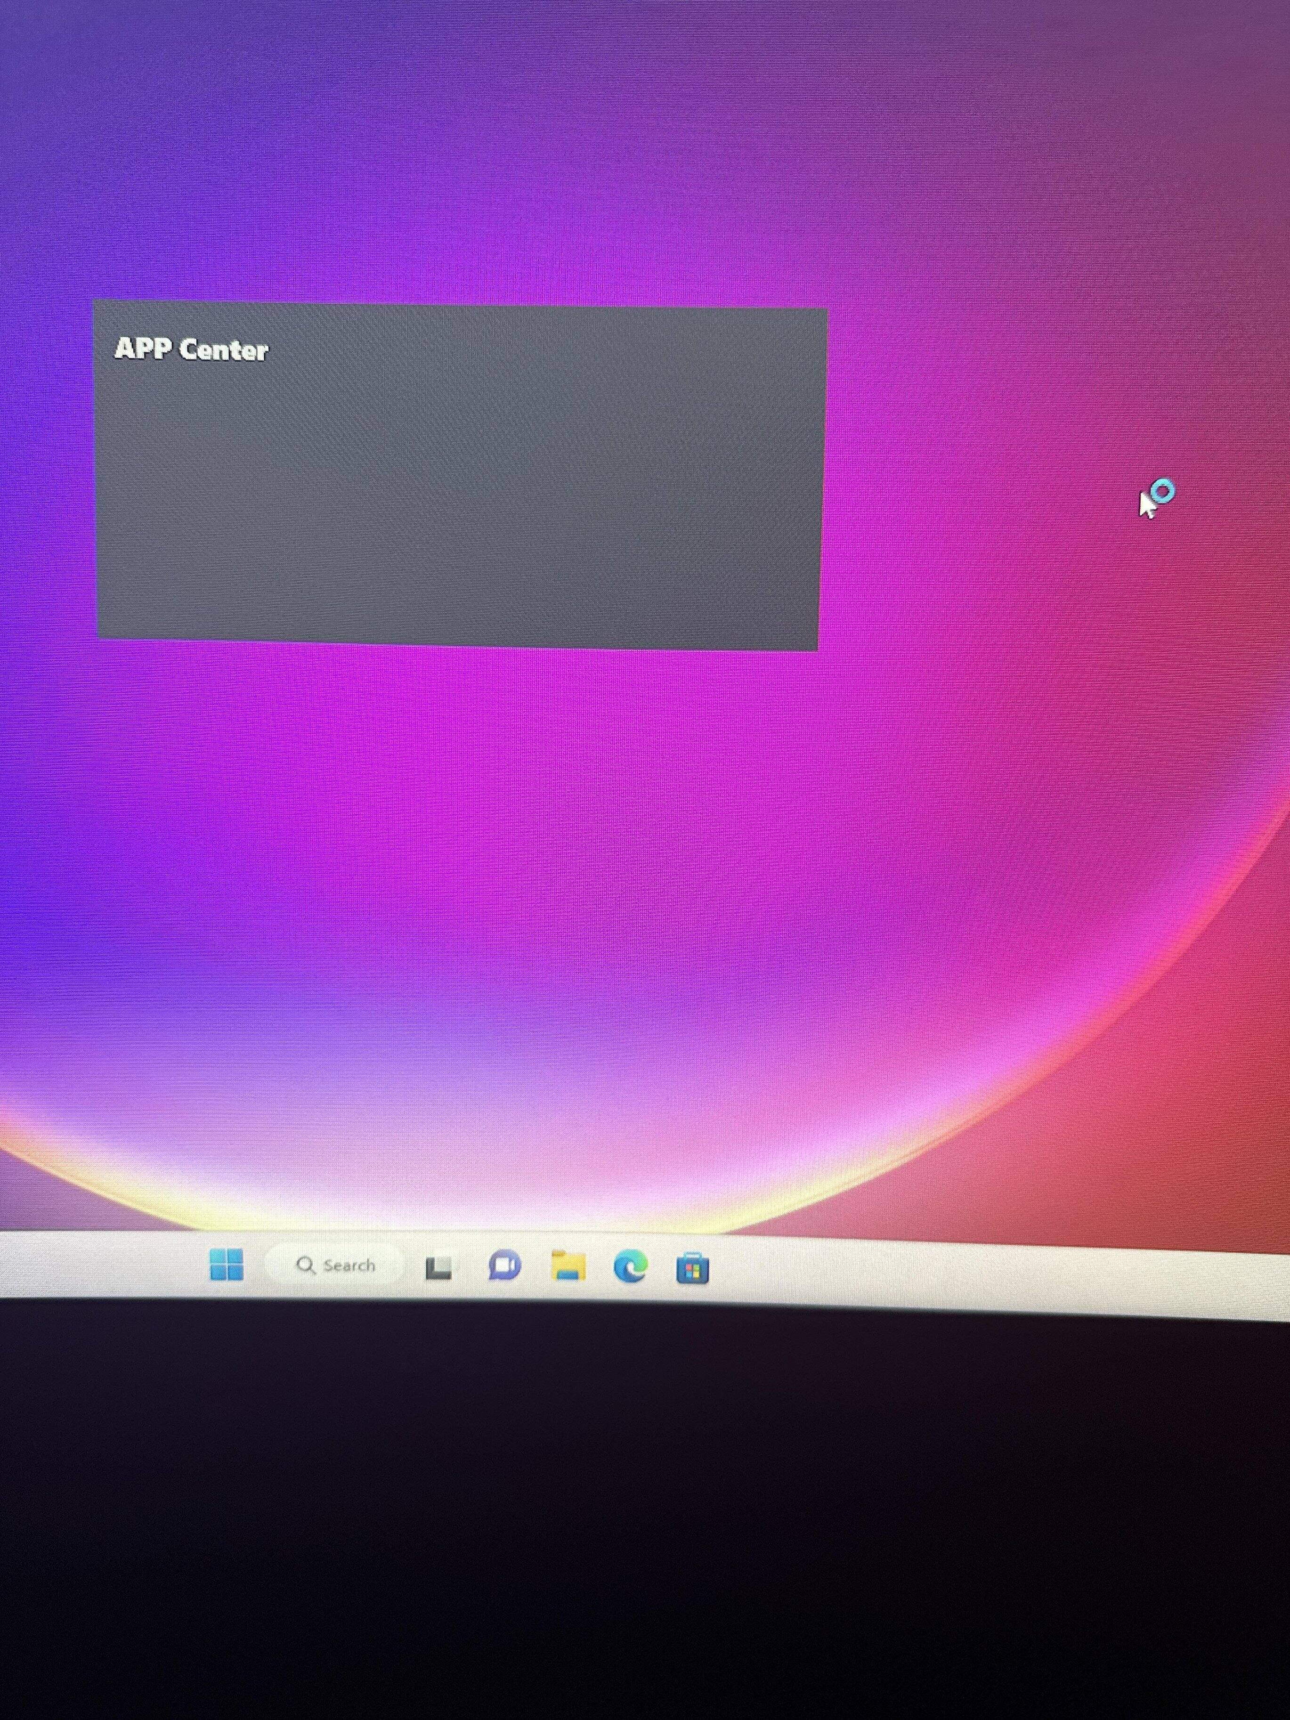The width and height of the screenshot is (1290, 1720).
Task: Open the Microsoft Store app
Action: (x=692, y=1269)
